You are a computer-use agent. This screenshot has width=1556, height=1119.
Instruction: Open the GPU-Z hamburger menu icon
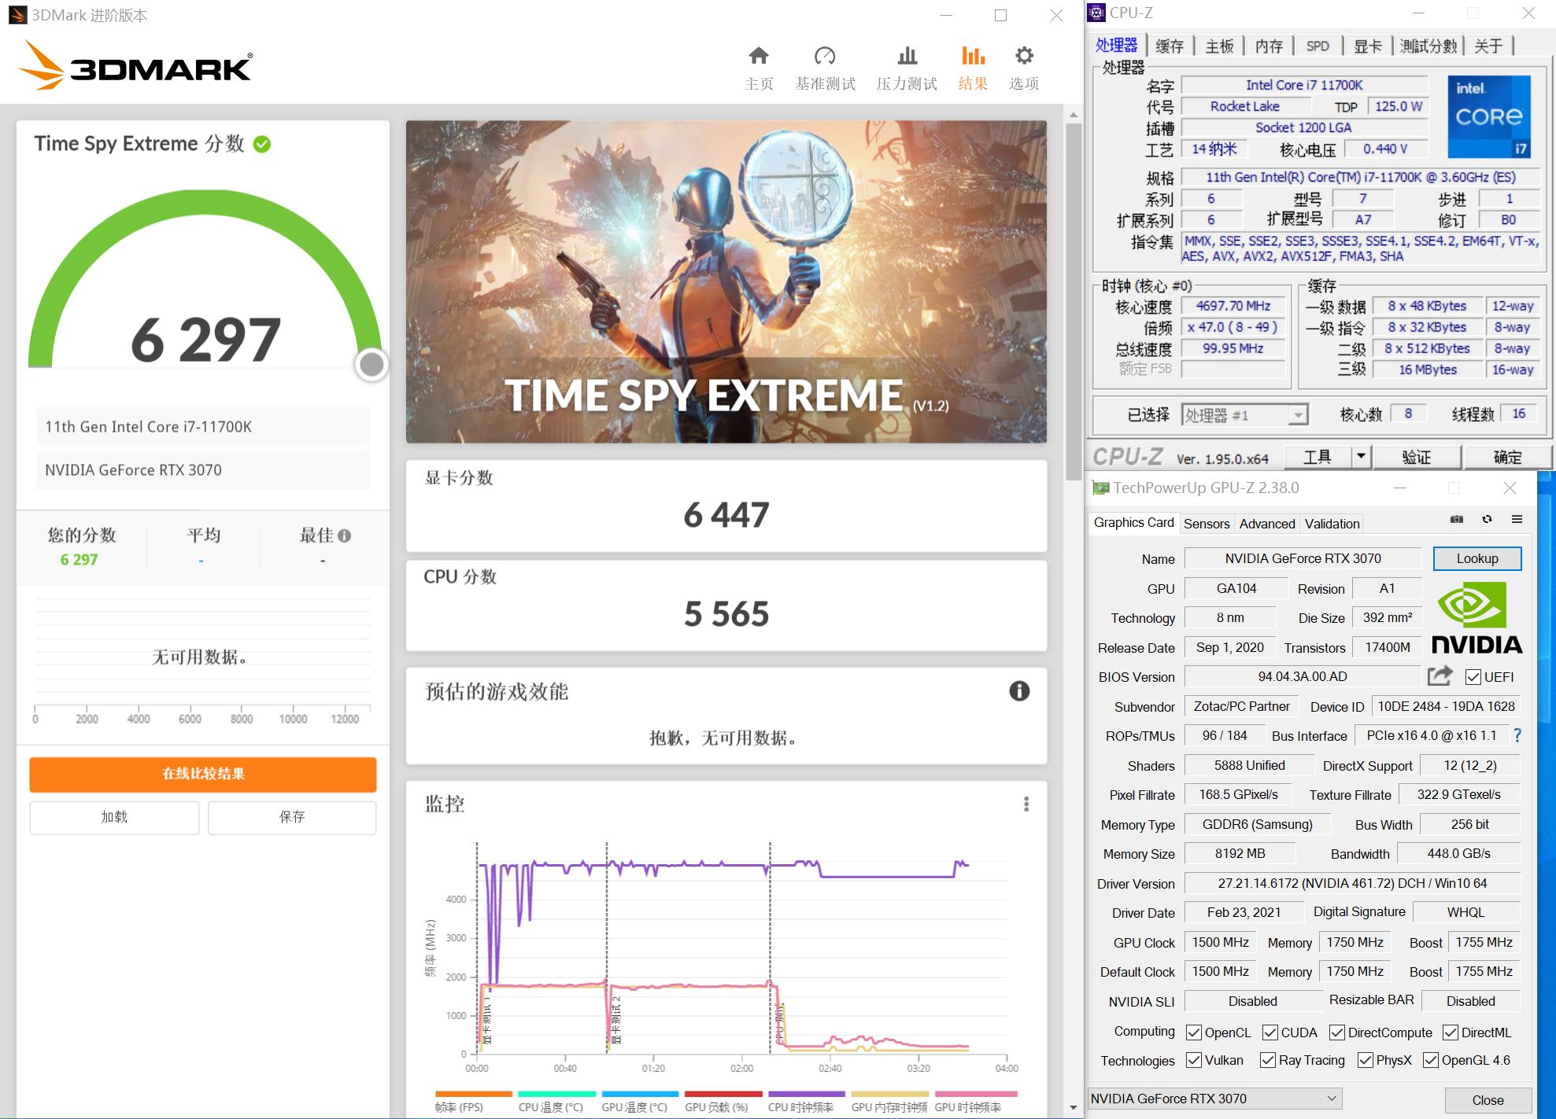(x=1517, y=520)
